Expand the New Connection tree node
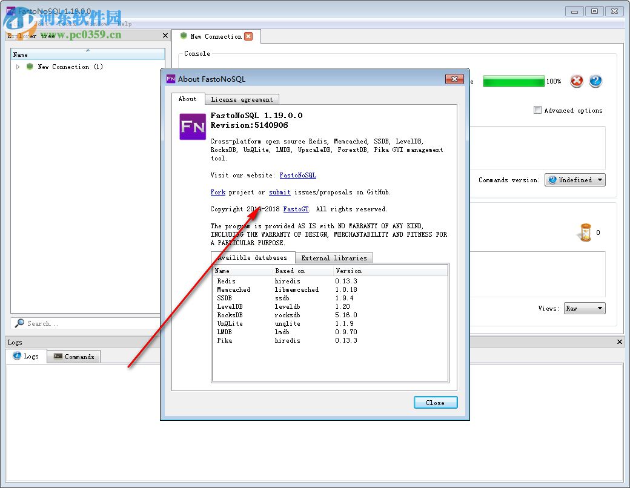The width and height of the screenshot is (630, 488). tap(18, 67)
